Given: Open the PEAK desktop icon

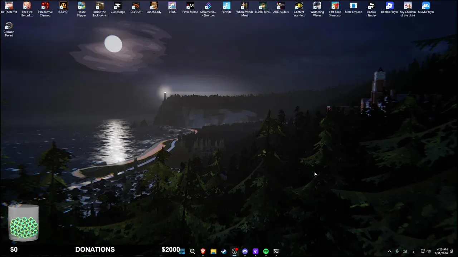Looking at the screenshot, I should pos(172,8).
